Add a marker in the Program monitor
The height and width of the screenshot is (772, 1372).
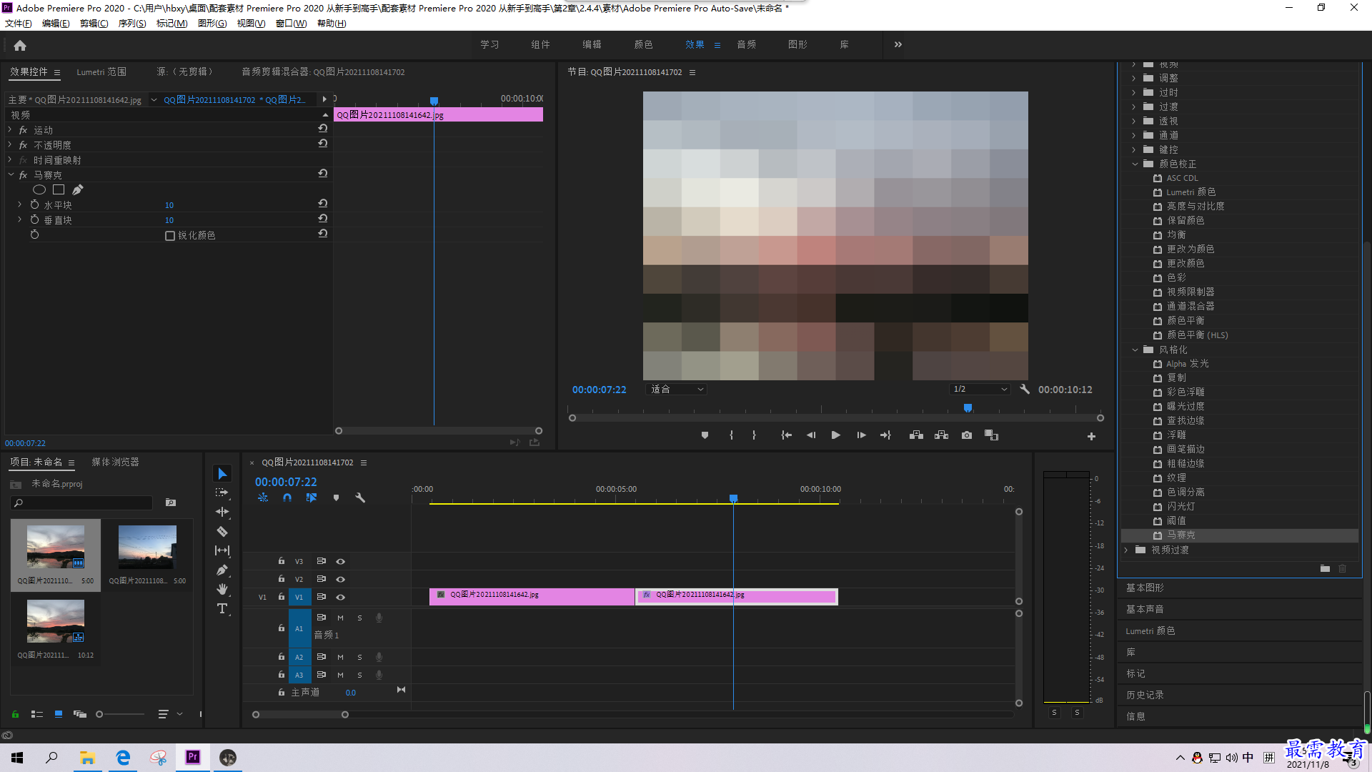pos(705,435)
